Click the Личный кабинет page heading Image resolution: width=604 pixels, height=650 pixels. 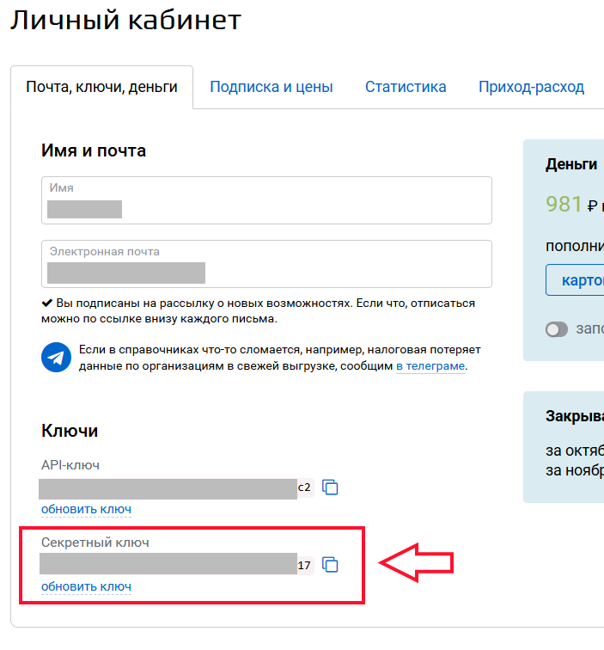pyautogui.click(x=126, y=21)
